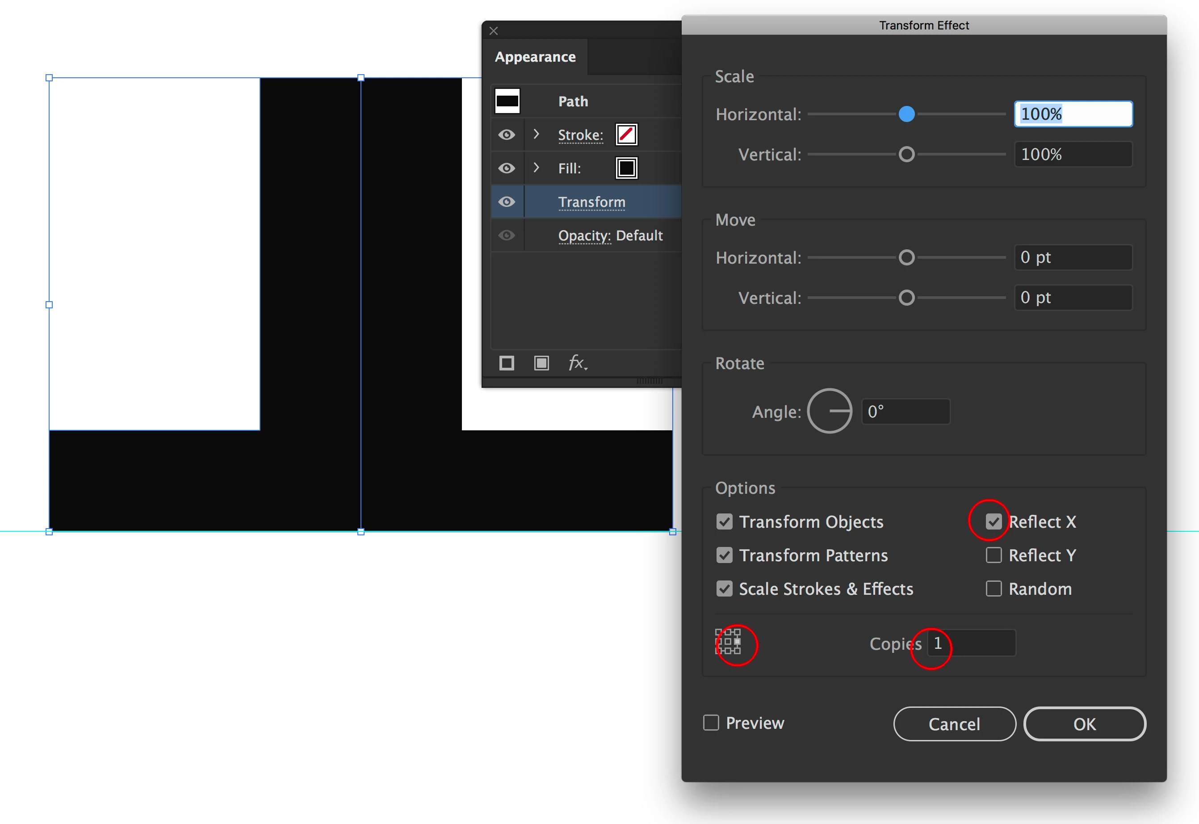Enable the Reflect Y checkbox
The height and width of the screenshot is (824, 1199).
(x=993, y=555)
